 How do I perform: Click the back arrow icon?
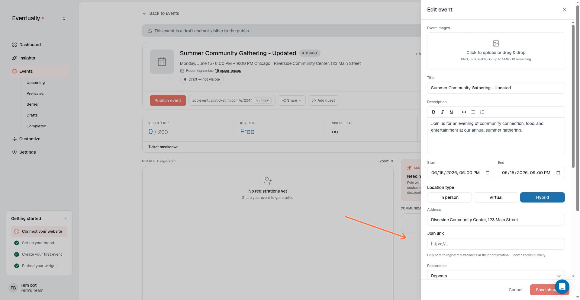tap(145, 13)
